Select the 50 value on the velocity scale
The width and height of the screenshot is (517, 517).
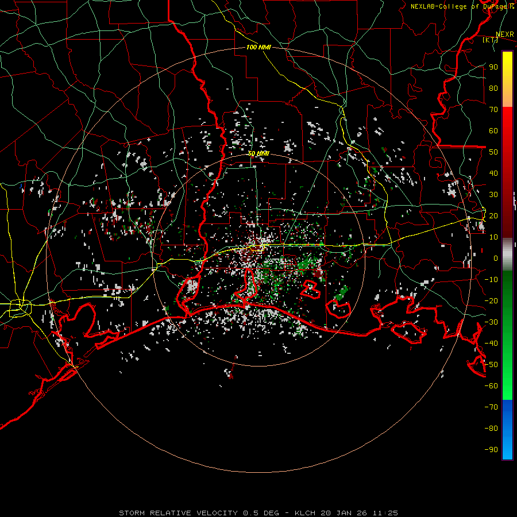click(493, 152)
